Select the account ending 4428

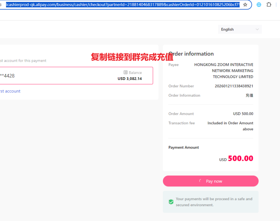76,76
